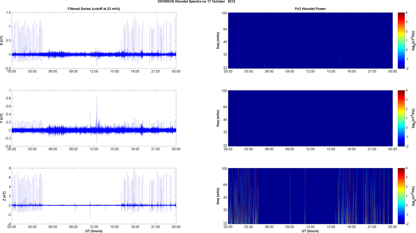The width and height of the screenshot is (416, 233).
Task: Click the bottom wavelet spectrum colorbar
Action: [401, 196]
